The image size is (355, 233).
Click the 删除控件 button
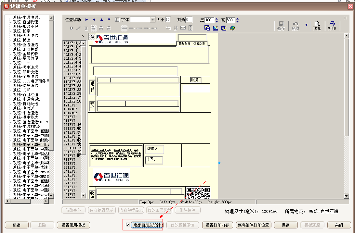[188, 210]
